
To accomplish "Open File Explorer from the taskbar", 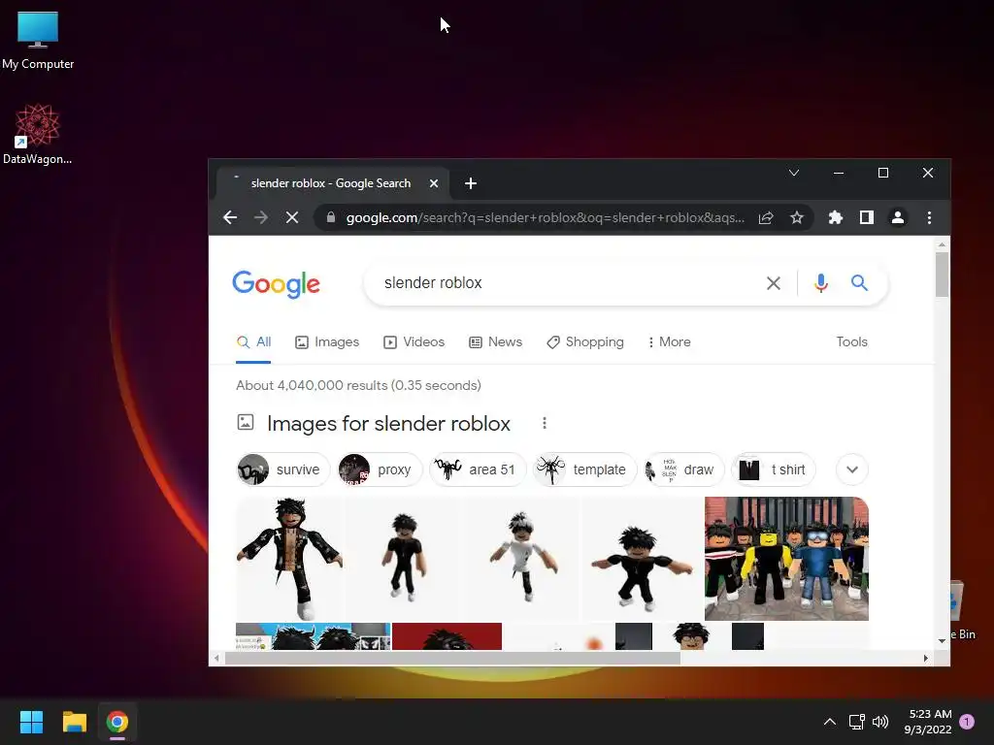I will pos(74,722).
